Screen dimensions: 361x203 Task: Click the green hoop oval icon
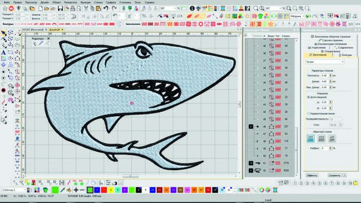[x=274, y=16]
